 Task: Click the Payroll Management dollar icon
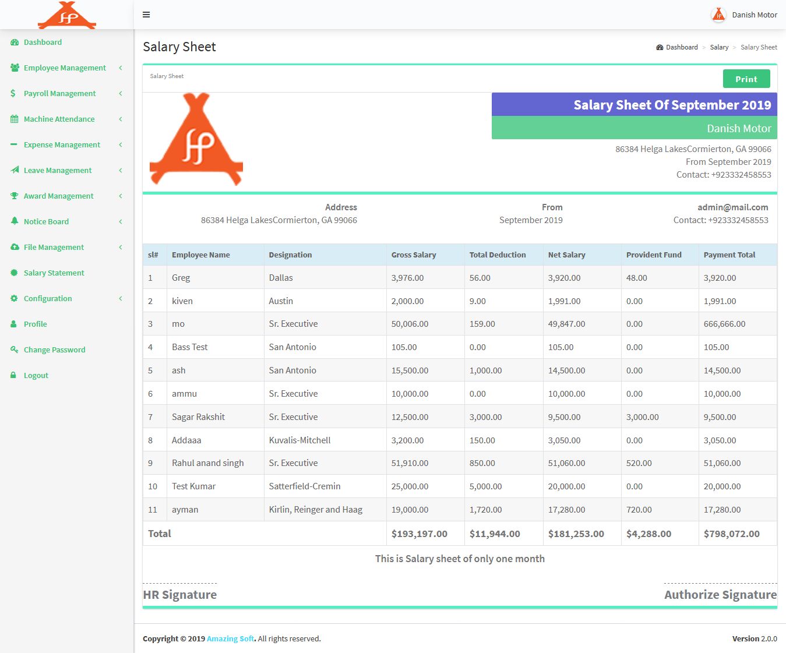[x=13, y=93]
